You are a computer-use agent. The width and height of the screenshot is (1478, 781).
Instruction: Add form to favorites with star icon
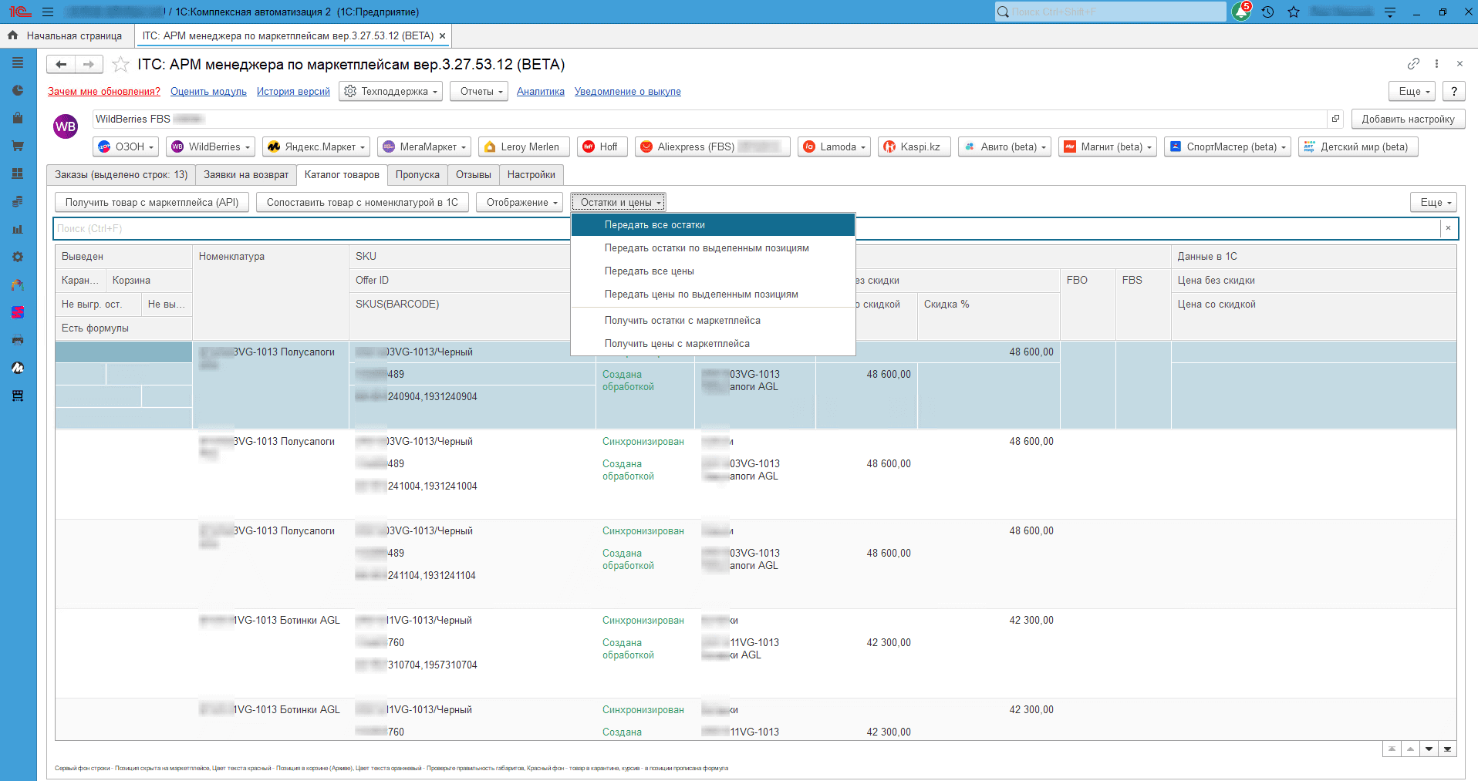tap(120, 65)
